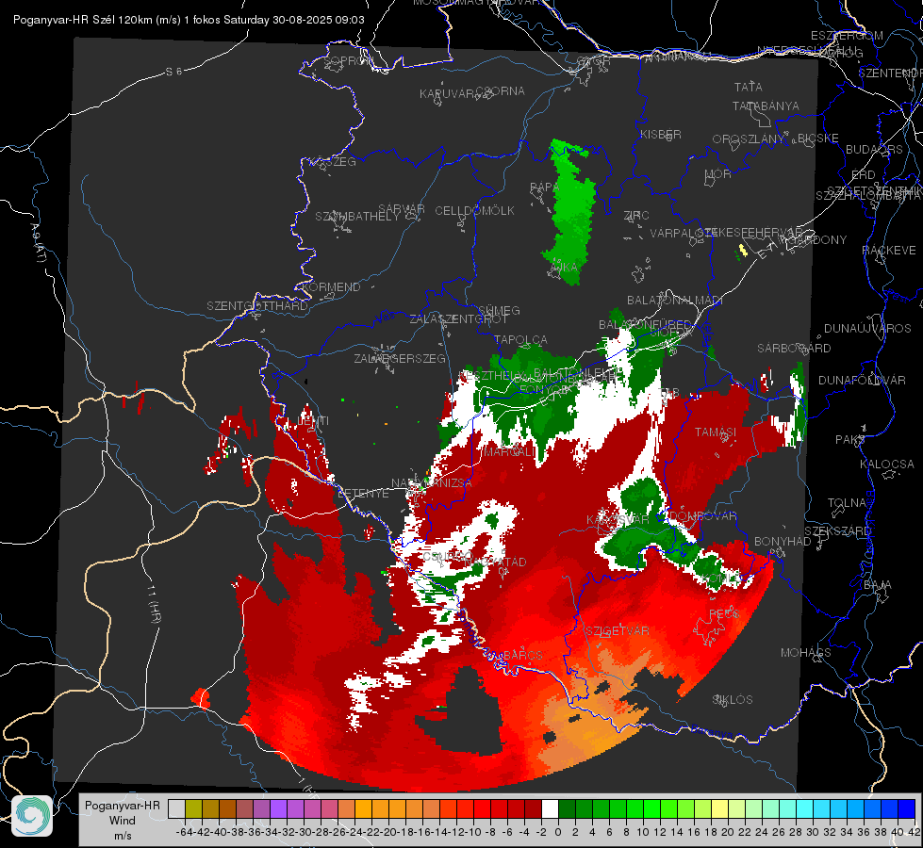Viewport: 923px width, 848px height.
Task: Click the KORMEND city label
Action: [x=332, y=286]
